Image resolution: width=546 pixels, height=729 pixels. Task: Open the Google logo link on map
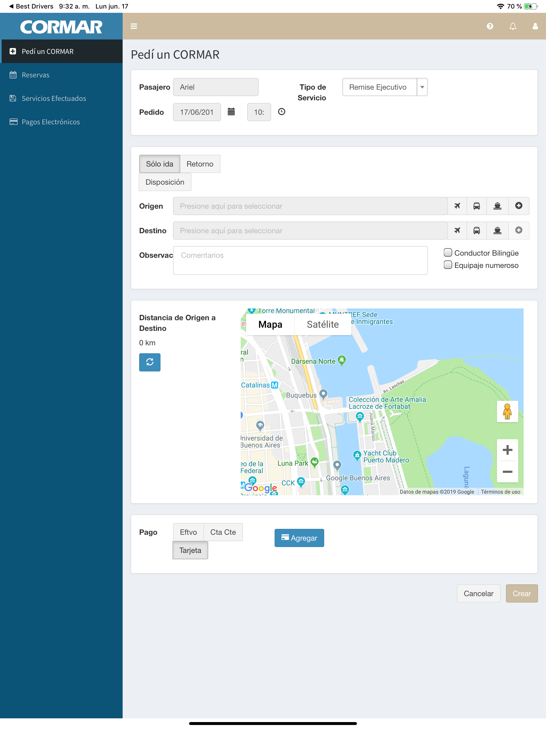[x=261, y=488]
